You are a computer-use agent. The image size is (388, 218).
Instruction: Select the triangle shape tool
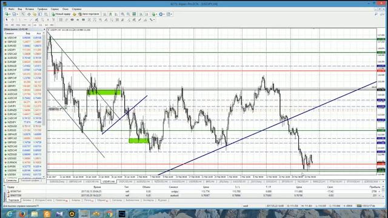(x=78, y=19)
